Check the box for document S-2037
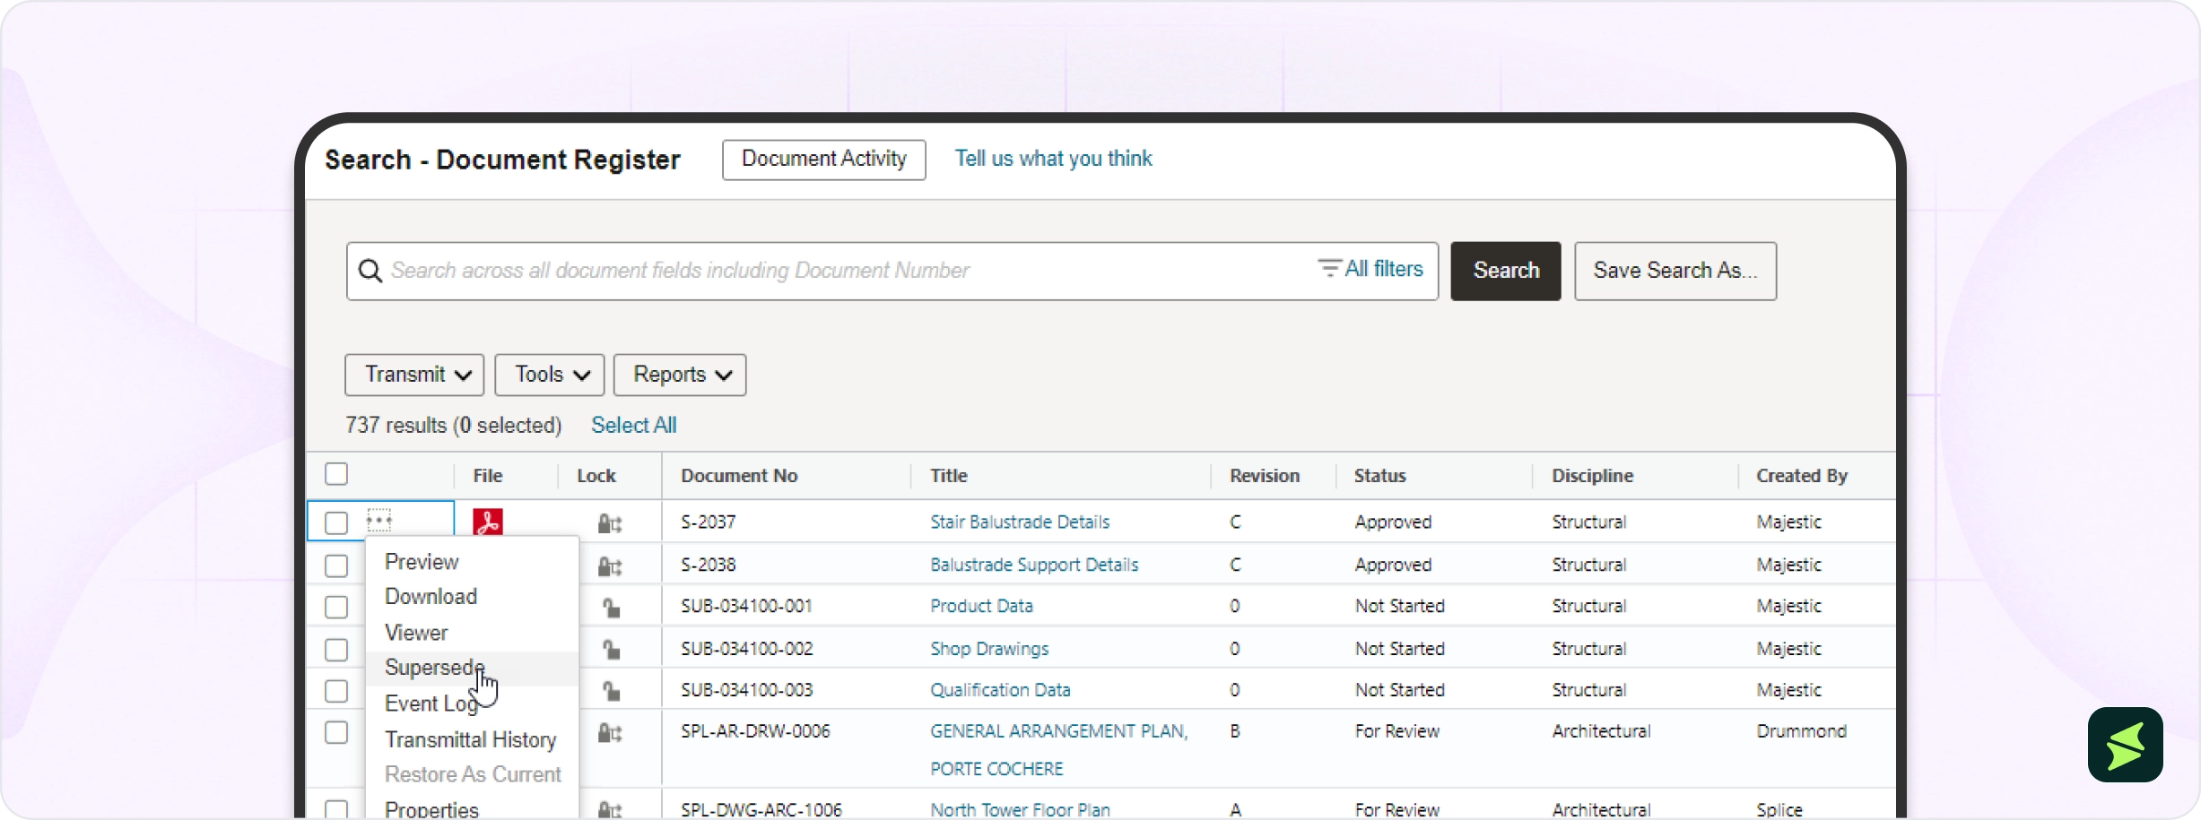 (336, 522)
